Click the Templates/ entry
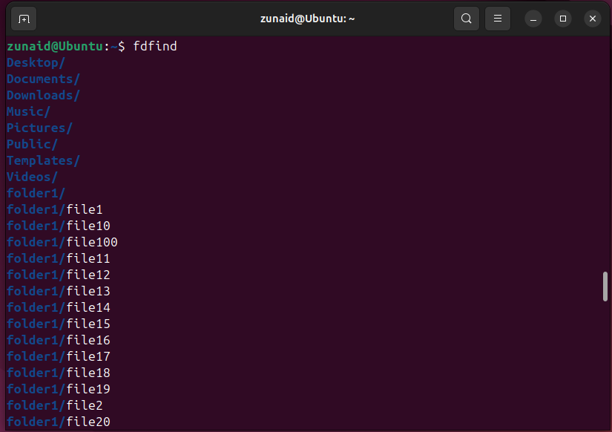Screen dimensions: 612x432 coord(42,160)
